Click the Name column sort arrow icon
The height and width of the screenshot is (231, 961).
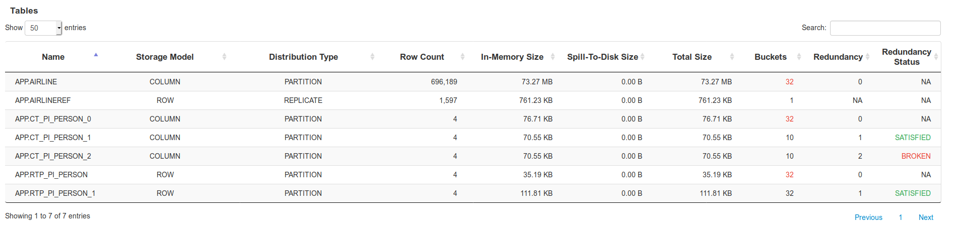(96, 55)
